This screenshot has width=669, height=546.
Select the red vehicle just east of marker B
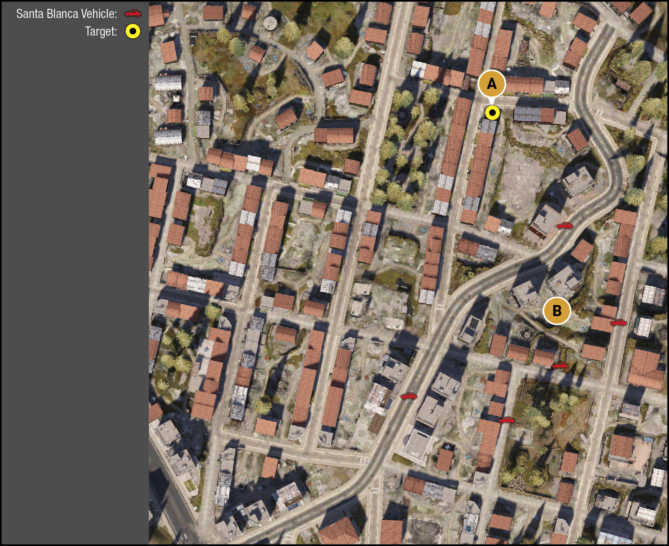click(618, 323)
